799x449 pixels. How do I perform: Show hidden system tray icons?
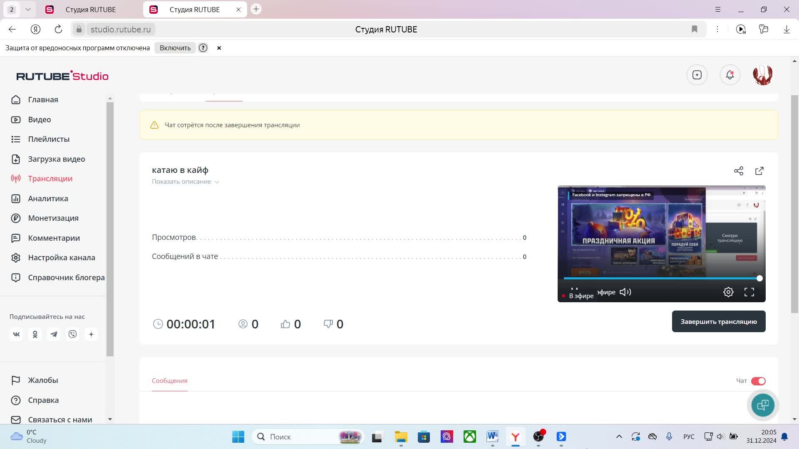pyautogui.click(x=619, y=437)
